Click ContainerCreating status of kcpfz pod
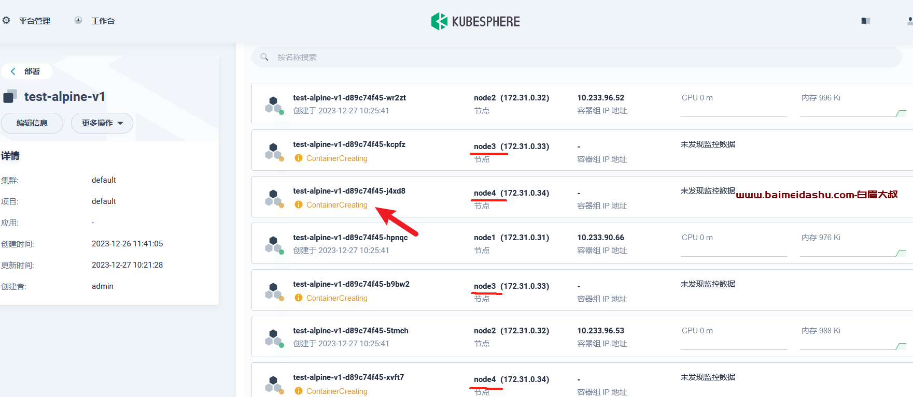The height and width of the screenshot is (397, 913). (x=337, y=158)
